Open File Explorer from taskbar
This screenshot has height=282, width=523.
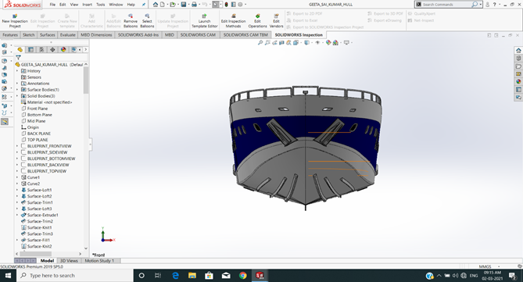(192, 275)
